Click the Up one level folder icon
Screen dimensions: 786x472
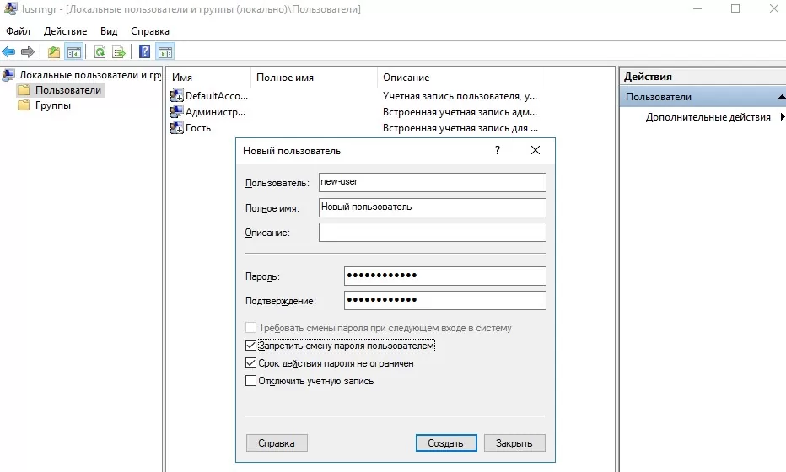[54, 51]
